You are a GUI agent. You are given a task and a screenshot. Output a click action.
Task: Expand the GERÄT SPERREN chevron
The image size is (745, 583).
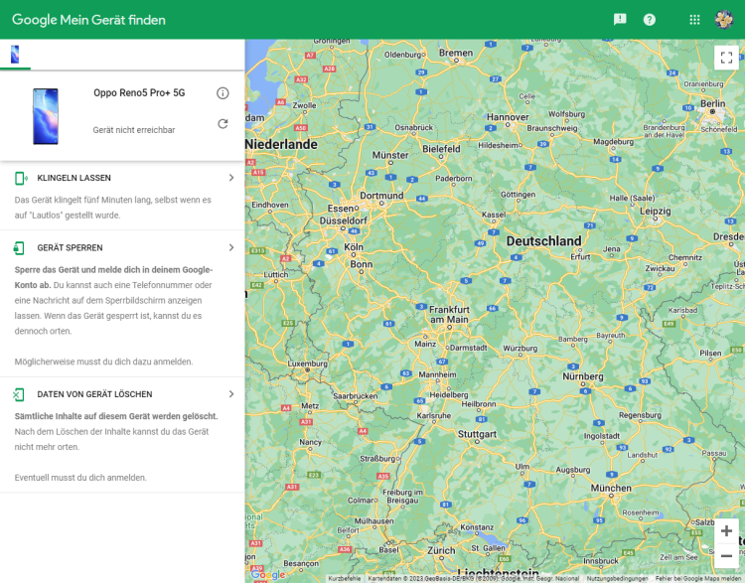(231, 247)
